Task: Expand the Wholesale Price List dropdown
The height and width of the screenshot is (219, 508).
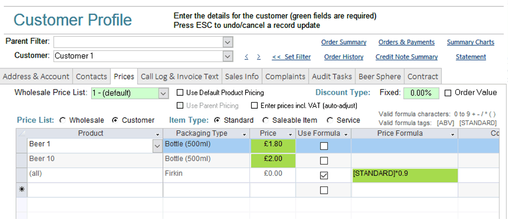Action: tap(164, 93)
